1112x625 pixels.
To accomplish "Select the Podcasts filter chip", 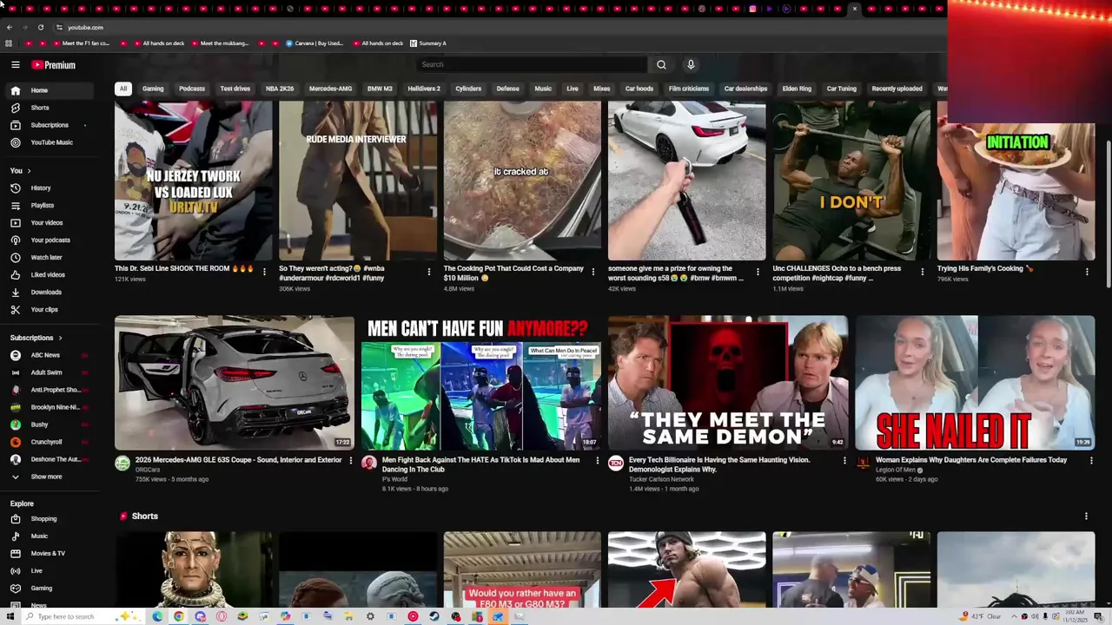I will (192, 89).
